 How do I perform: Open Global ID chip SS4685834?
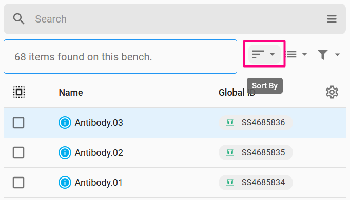point(256,183)
